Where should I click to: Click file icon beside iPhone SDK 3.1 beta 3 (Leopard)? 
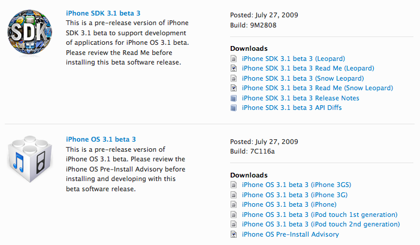[234, 59]
